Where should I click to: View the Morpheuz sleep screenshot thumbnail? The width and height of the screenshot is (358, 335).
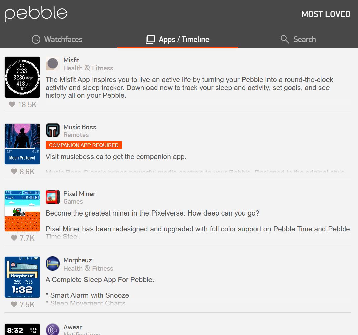22,277
